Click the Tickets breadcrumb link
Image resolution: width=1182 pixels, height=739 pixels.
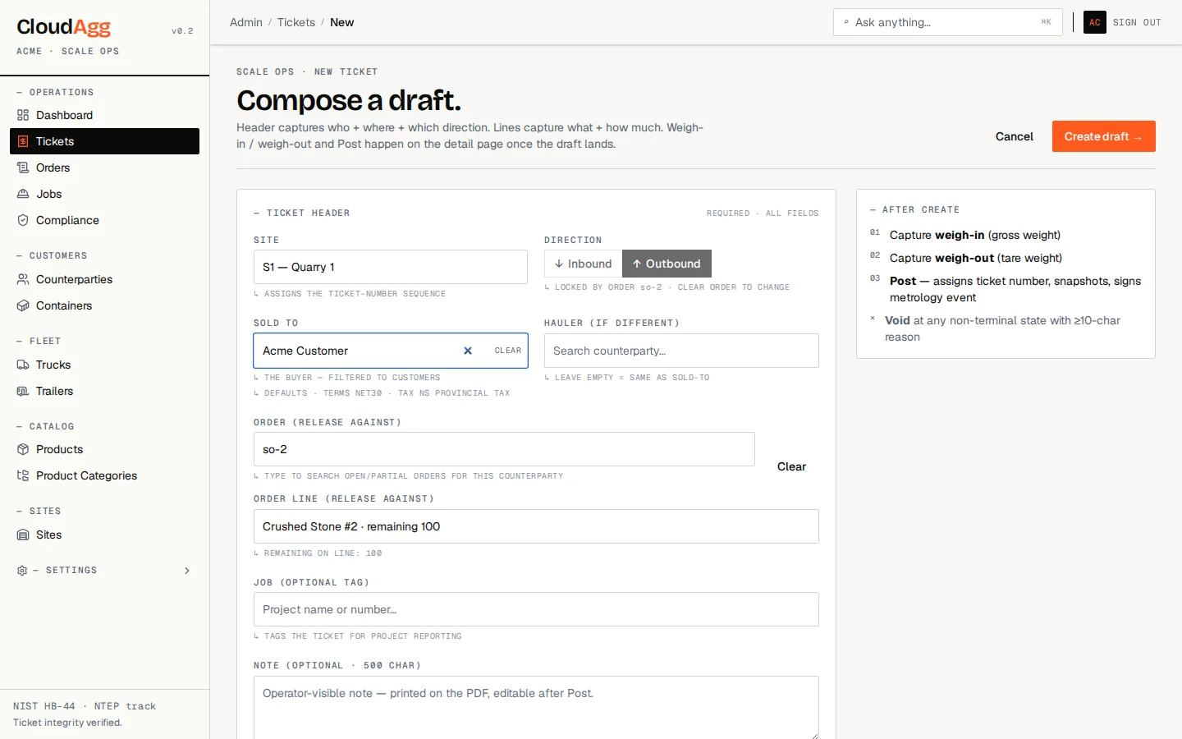296,22
